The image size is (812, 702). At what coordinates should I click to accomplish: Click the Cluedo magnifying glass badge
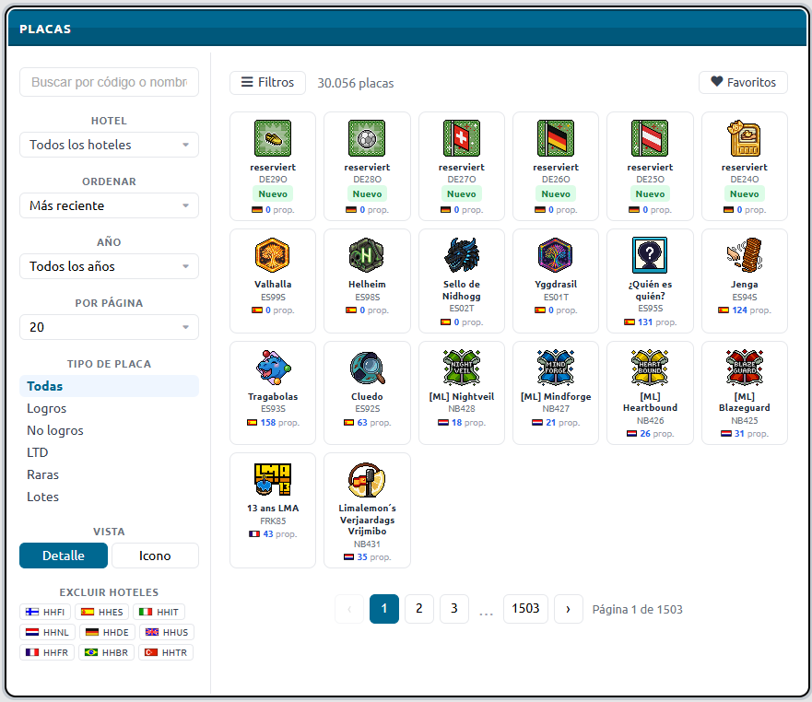tap(367, 368)
